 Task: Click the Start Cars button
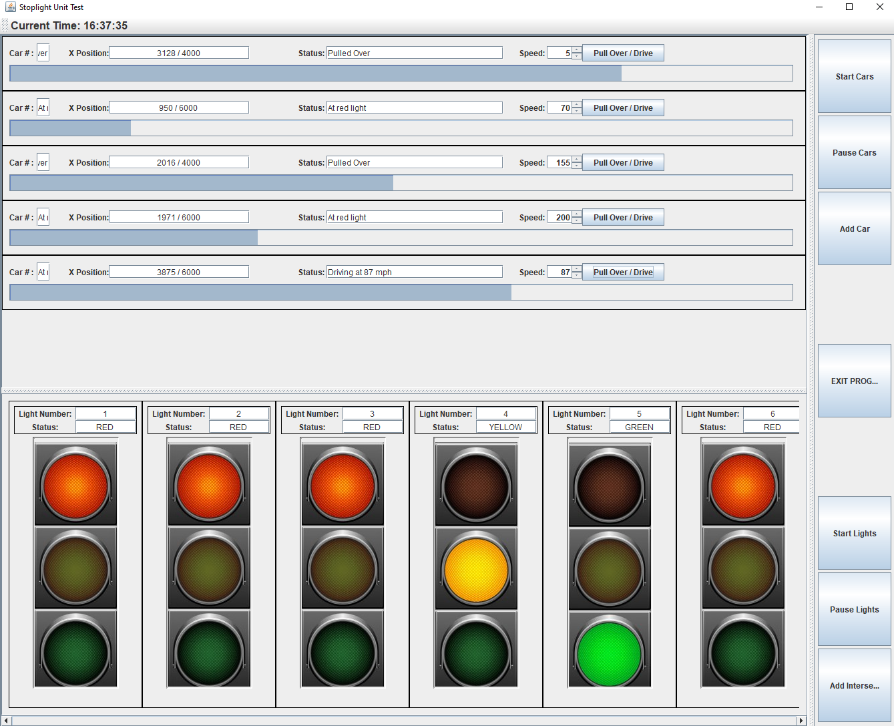tap(855, 76)
